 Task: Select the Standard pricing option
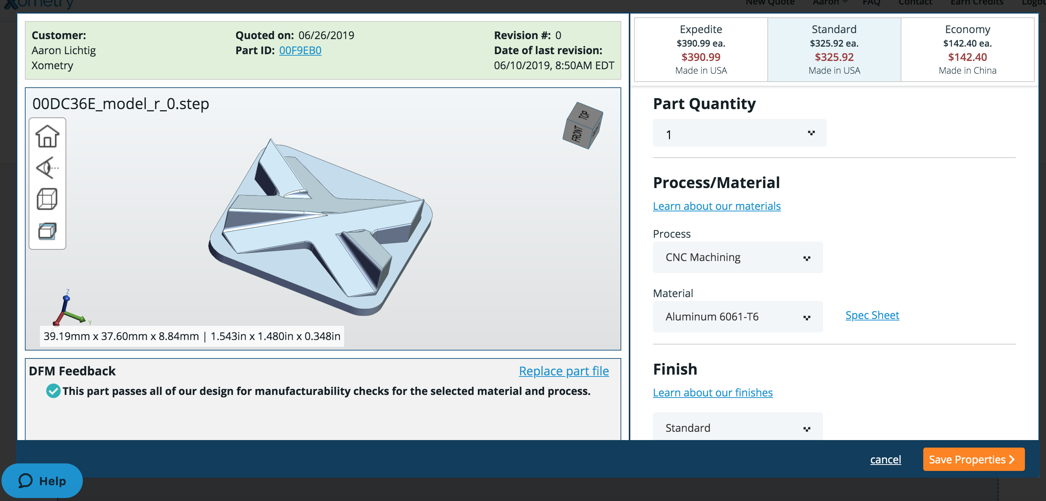pyautogui.click(x=834, y=49)
